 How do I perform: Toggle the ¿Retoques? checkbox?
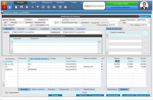click(80, 22)
